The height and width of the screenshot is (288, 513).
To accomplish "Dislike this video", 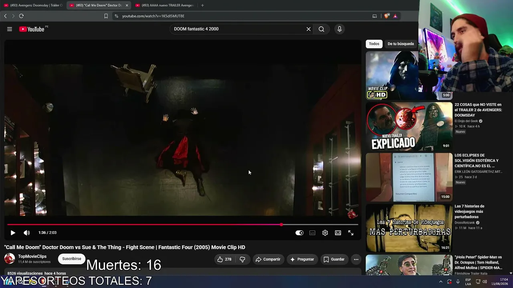I will [242, 259].
